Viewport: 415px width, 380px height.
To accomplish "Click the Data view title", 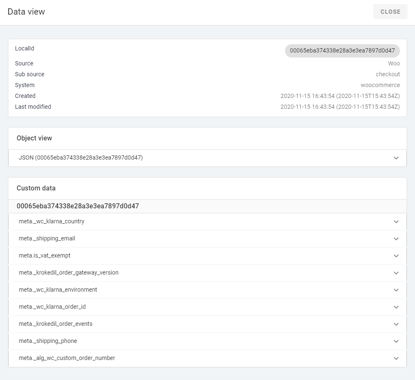I will pyautogui.click(x=26, y=12).
